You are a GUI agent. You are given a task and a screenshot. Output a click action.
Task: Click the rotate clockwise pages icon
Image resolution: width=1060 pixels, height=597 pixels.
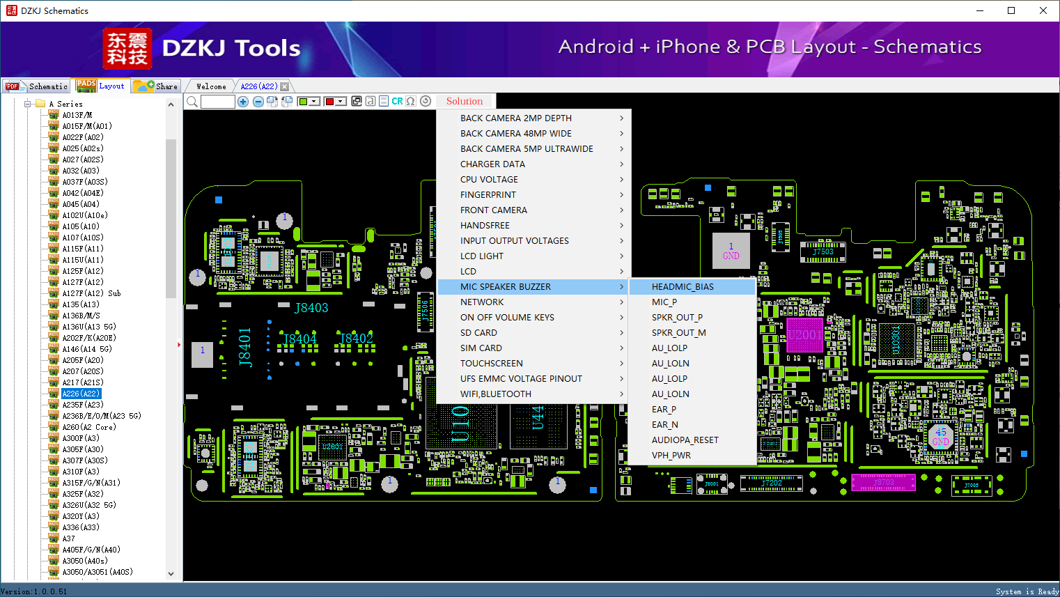point(272,102)
